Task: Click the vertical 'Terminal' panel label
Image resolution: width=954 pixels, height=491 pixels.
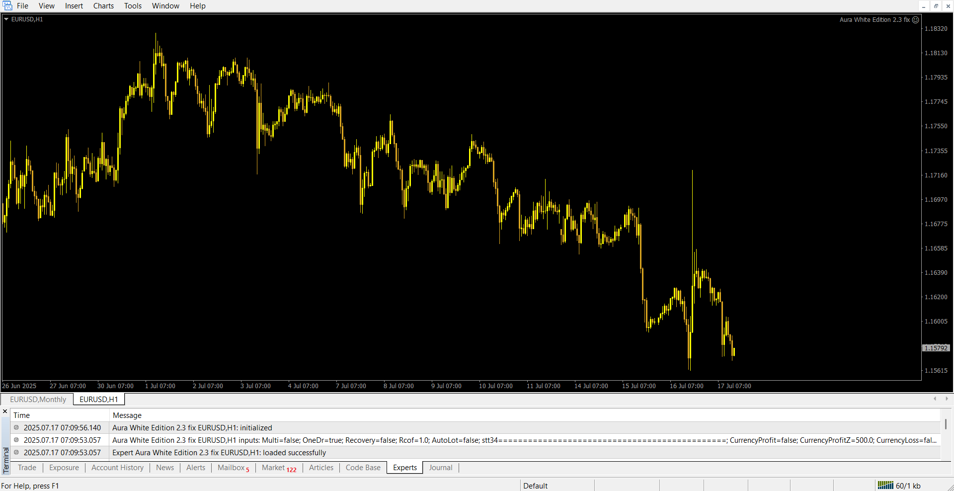Action: click(6, 461)
